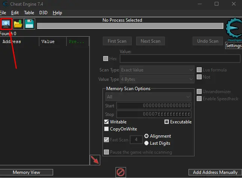Open Memory View

tap(27, 172)
